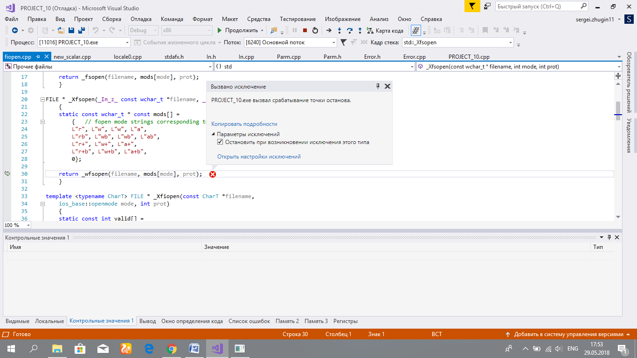The height and width of the screenshot is (358, 637).
Task: Open file with the folder toolbar icon
Action: pyautogui.click(x=61, y=30)
